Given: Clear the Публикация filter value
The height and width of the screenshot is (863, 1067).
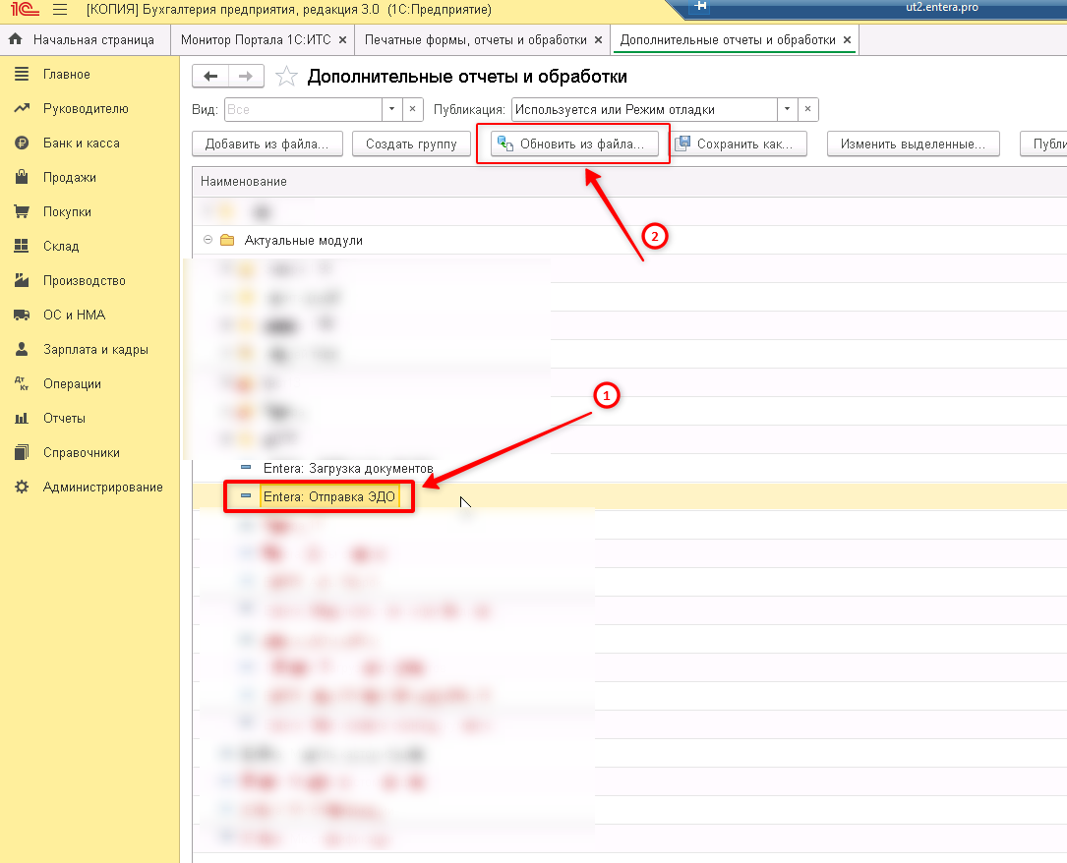Looking at the screenshot, I should pyautogui.click(x=807, y=109).
